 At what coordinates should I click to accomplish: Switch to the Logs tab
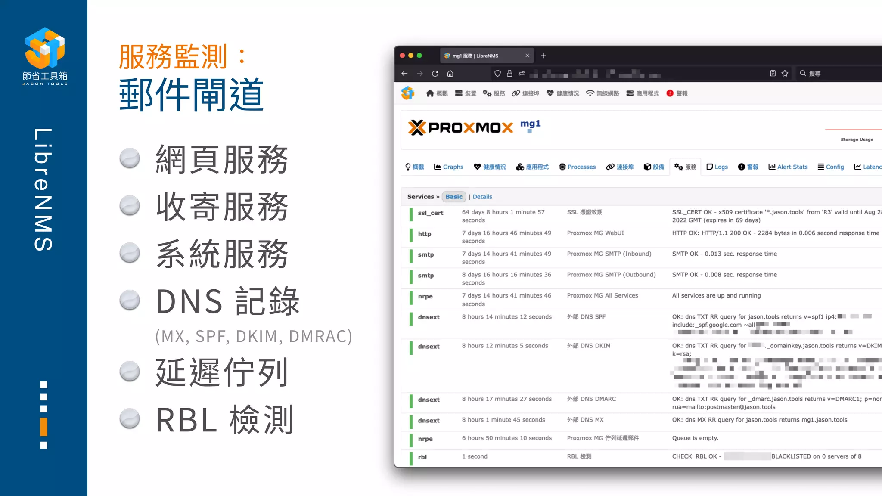click(717, 167)
